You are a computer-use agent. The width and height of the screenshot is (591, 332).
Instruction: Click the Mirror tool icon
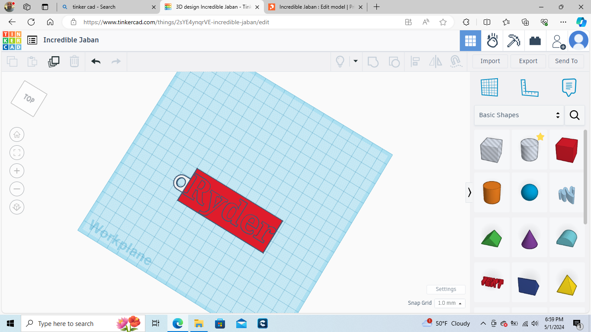pyautogui.click(x=435, y=61)
